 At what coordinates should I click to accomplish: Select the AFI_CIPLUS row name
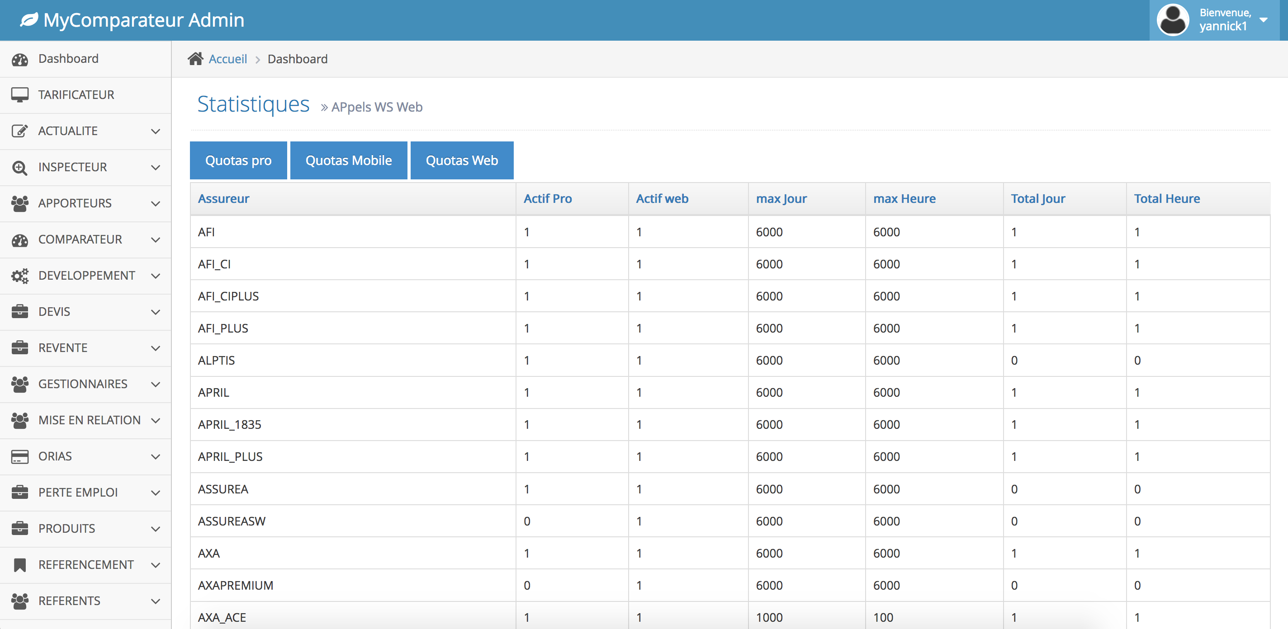[x=228, y=296]
